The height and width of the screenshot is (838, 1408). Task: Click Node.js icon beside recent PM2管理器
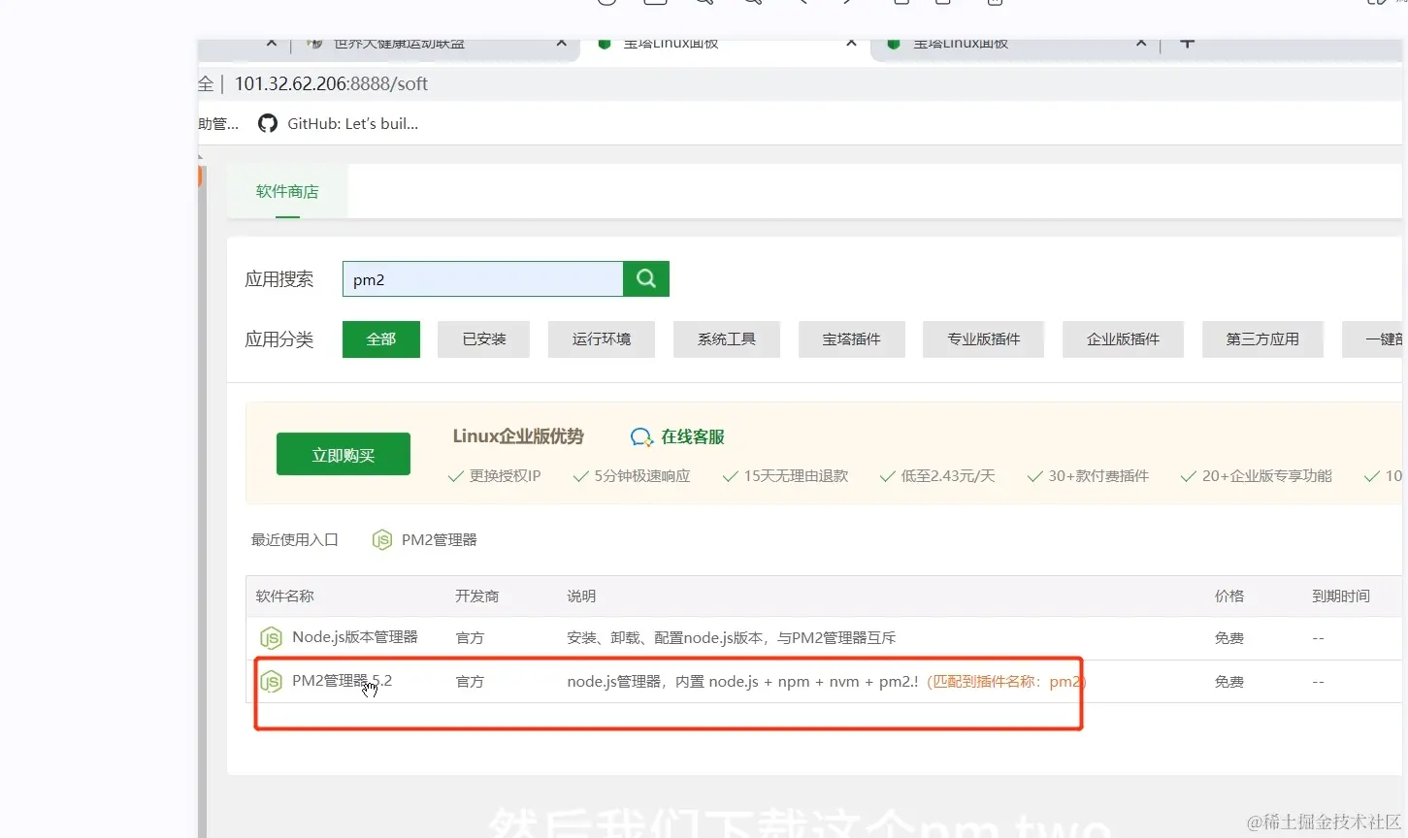click(382, 540)
